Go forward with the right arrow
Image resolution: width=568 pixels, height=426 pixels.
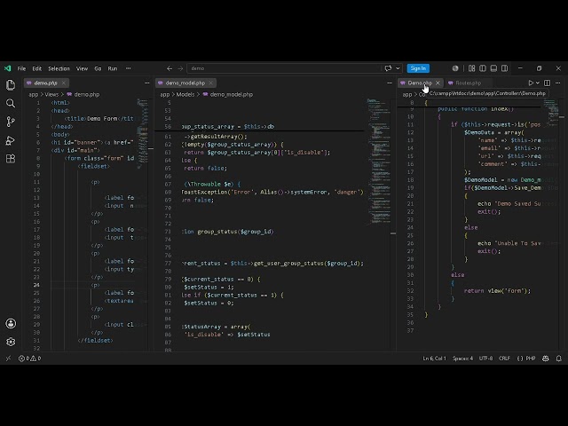(180, 68)
